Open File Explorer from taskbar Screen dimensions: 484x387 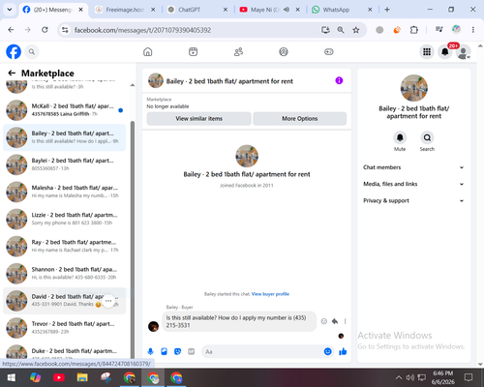82,377
